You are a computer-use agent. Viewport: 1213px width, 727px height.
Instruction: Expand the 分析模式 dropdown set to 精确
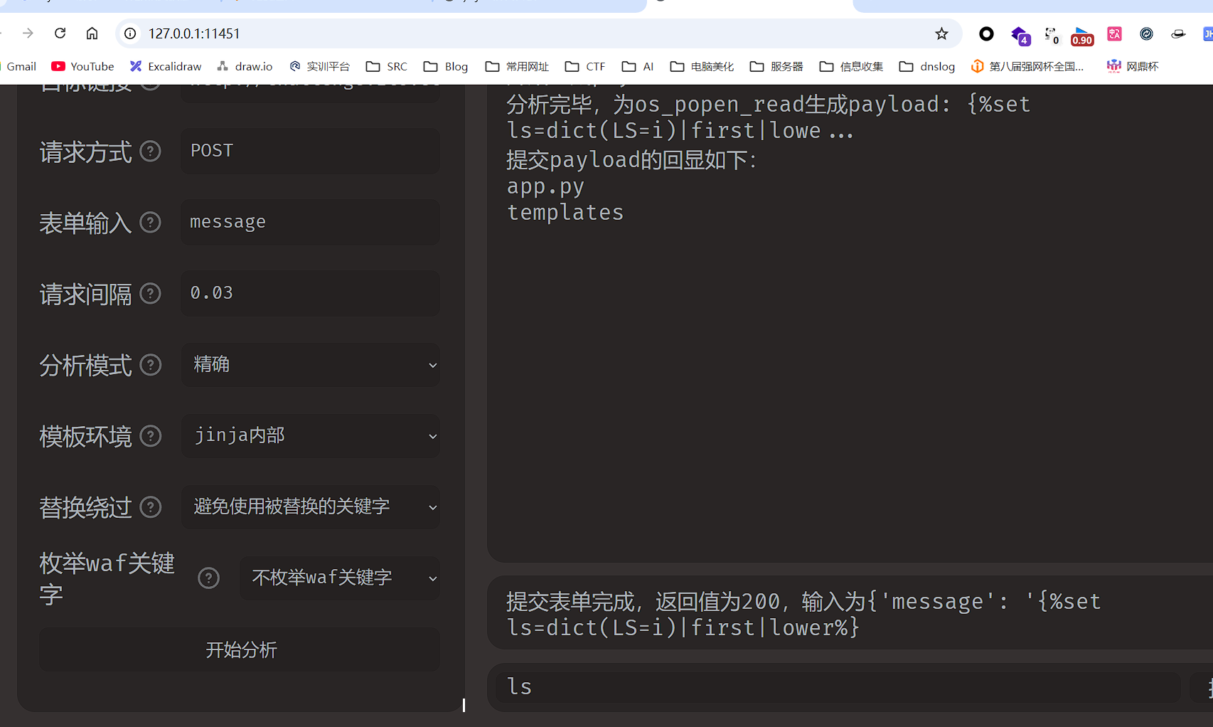click(x=310, y=365)
